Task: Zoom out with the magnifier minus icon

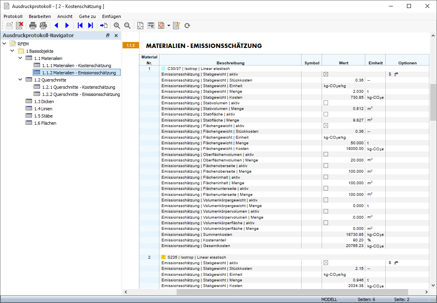Action: [127, 26]
